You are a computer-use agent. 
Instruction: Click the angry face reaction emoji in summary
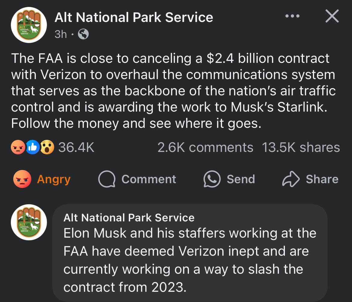coord(17,147)
